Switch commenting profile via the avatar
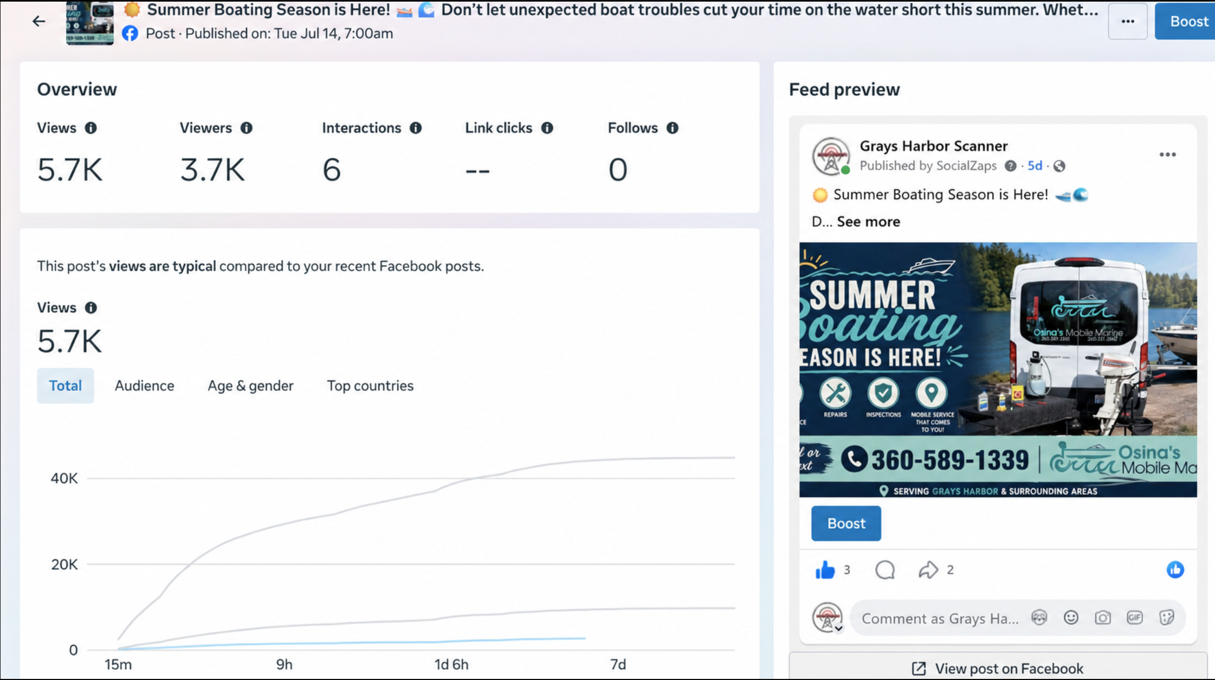Viewport: 1215px width, 680px height. tap(828, 618)
